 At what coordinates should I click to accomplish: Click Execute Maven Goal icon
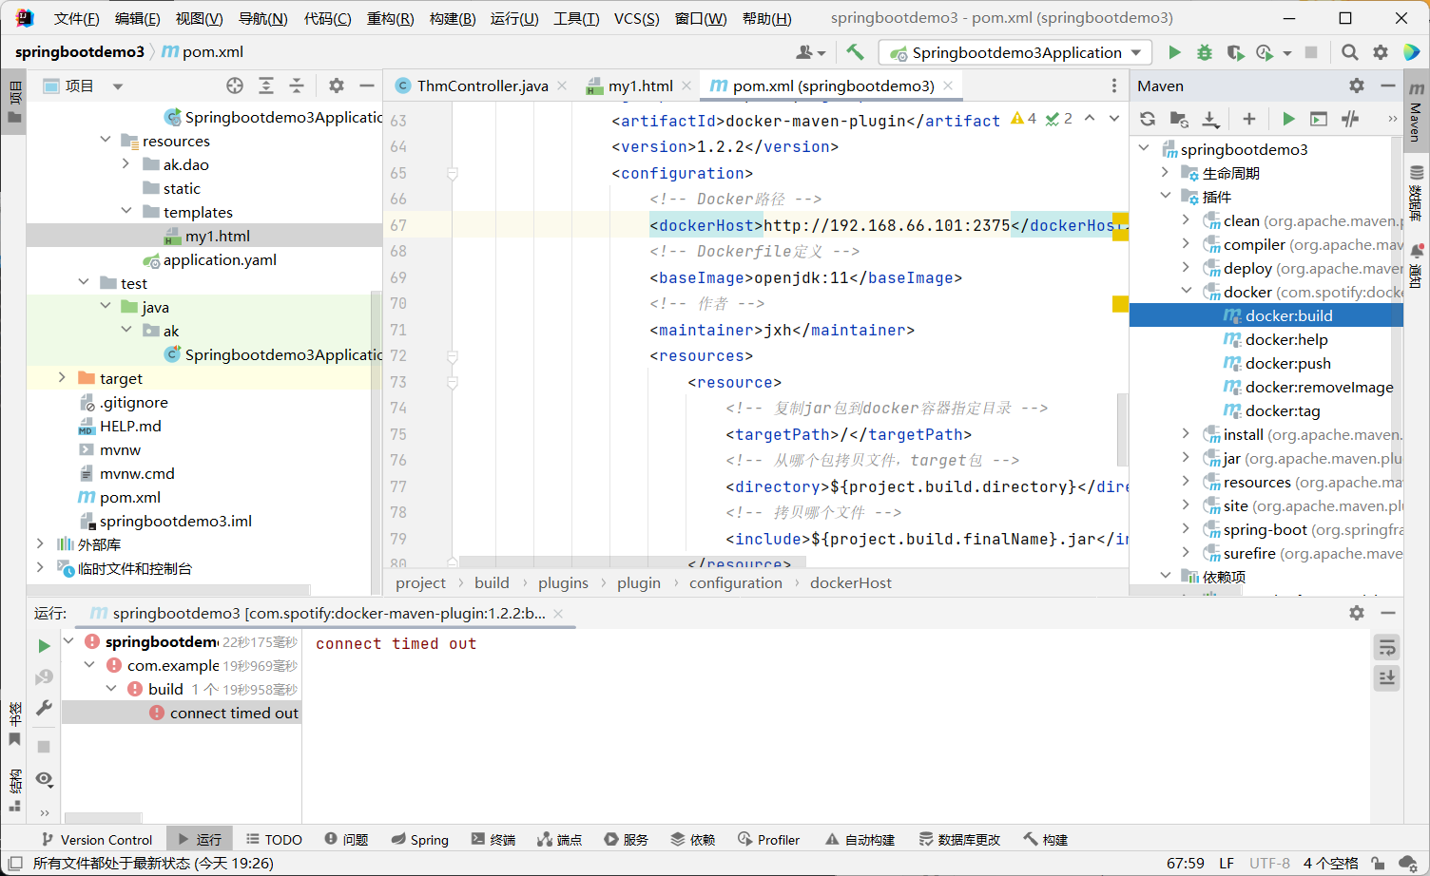click(1319, 119)
